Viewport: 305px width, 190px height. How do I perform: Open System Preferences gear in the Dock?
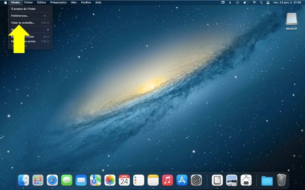(196, 180)
